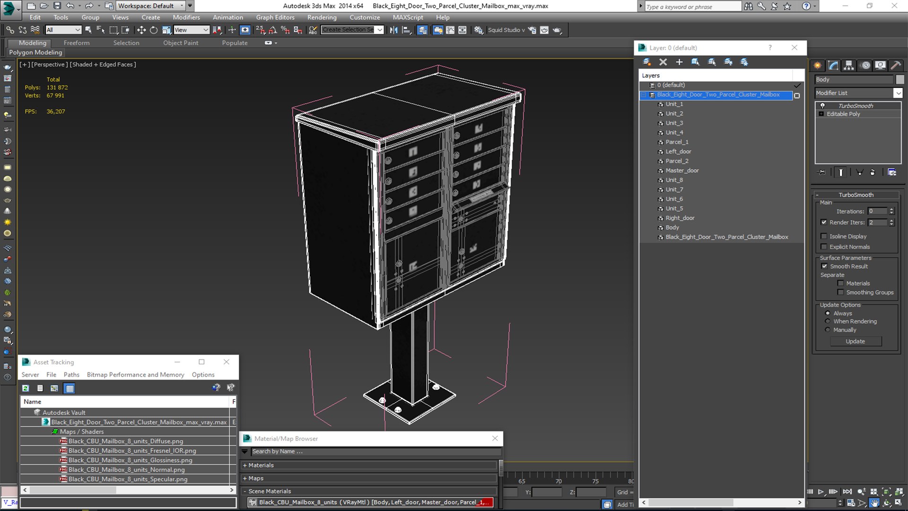The width and height of the screenshot is (908, 511).
Task: Click the Angle Snap toggle icon
Action: click(x=273, y=30)
